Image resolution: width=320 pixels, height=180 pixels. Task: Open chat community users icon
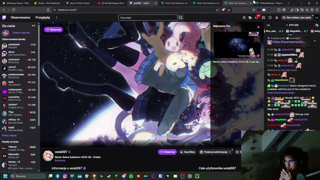pyautogui.click(x=317, y=25)
